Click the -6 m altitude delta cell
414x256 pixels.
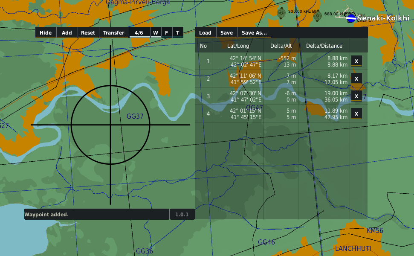tap(290, 93)
